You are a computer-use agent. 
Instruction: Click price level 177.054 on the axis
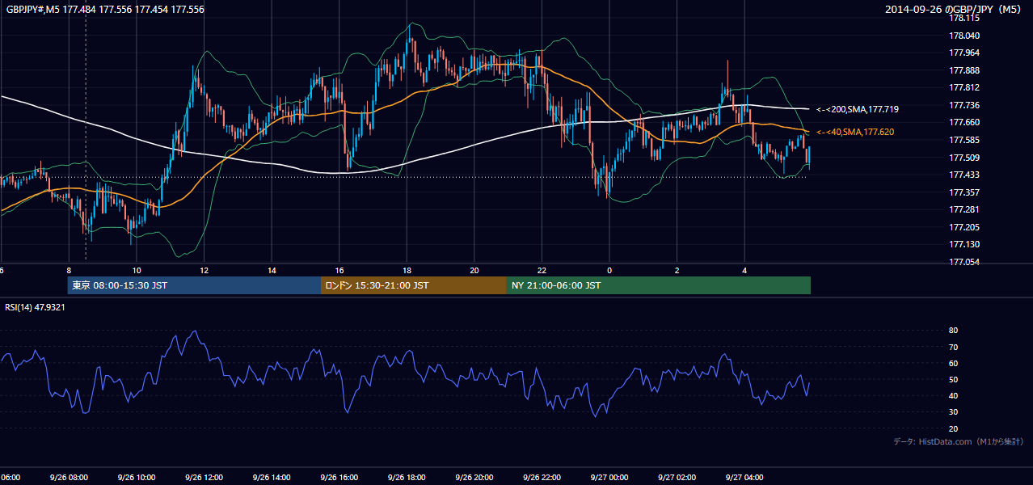(964, 262)
